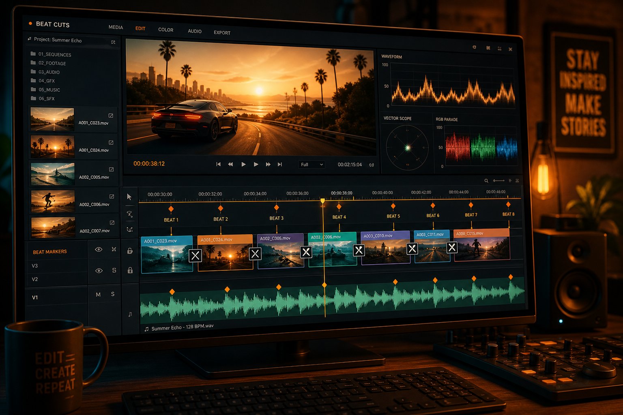Switch to the AUDIO tab

195,31
